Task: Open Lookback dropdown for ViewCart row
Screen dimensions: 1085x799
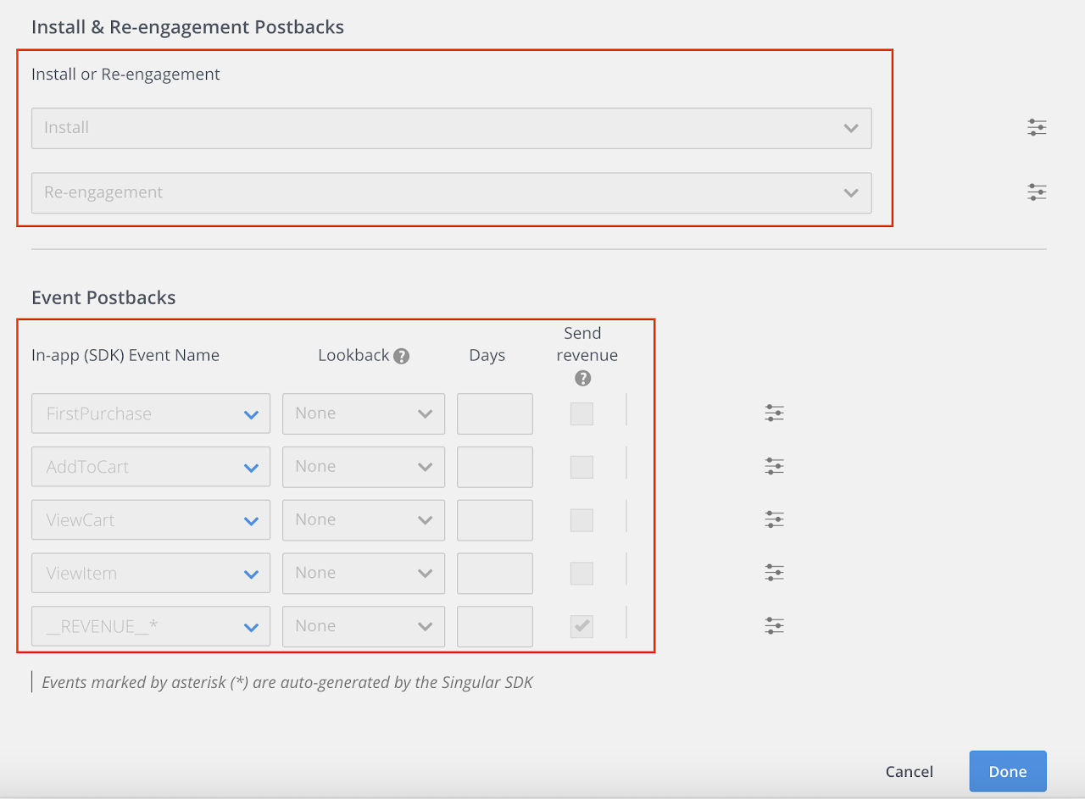Action: [363, 519]
